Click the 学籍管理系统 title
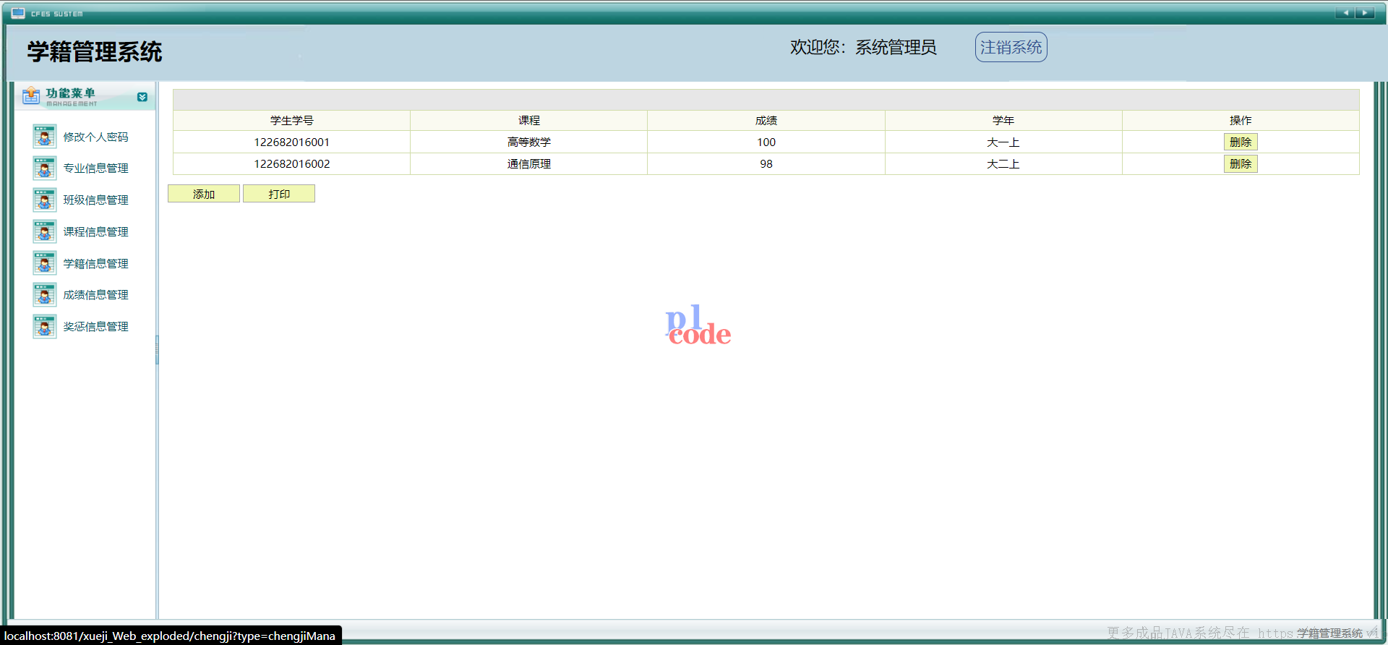The width and height of the screenshot is (1388, 645). [x=95, y=52]
